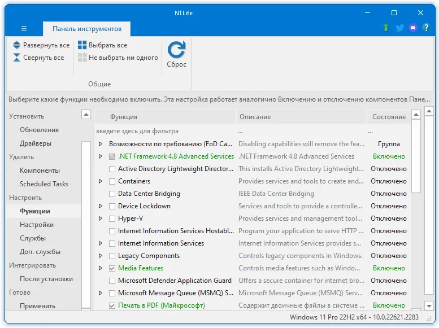Expand the Hyper-V row
This screenshot has width=439, height=328.
(100, 218)
